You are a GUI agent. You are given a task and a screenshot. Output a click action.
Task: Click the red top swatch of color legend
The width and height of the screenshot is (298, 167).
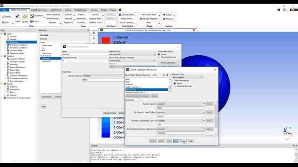(106, 40)
